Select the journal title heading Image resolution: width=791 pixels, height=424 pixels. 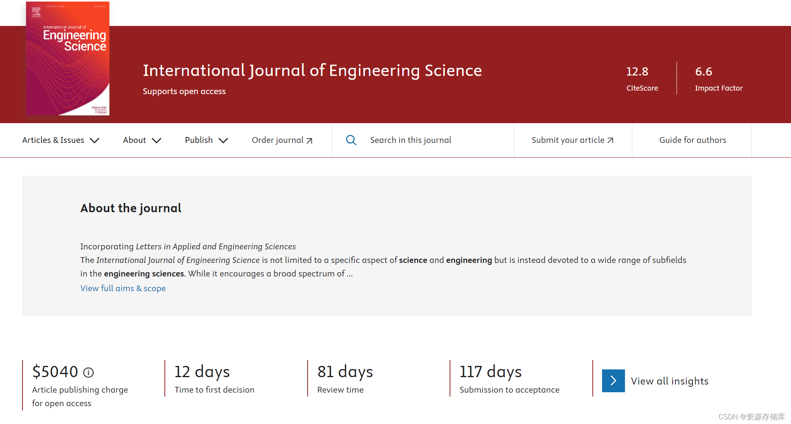coord(312,71)
